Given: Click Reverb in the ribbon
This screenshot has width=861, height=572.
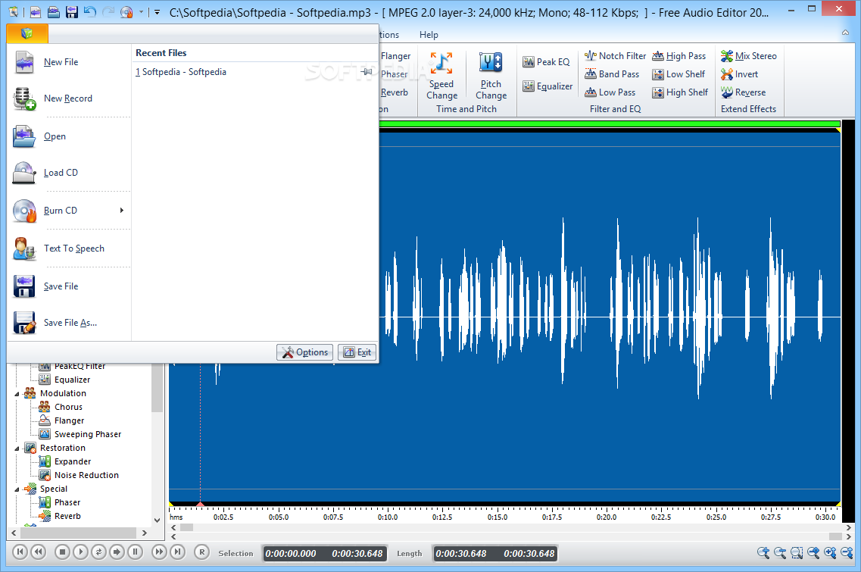Looking at the screenshot, I should pyautogui.click(x=395, y=92).
